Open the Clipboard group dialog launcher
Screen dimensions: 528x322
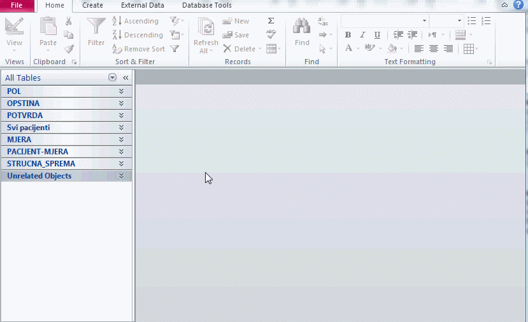pyautogui.click(x=75, y=62)
